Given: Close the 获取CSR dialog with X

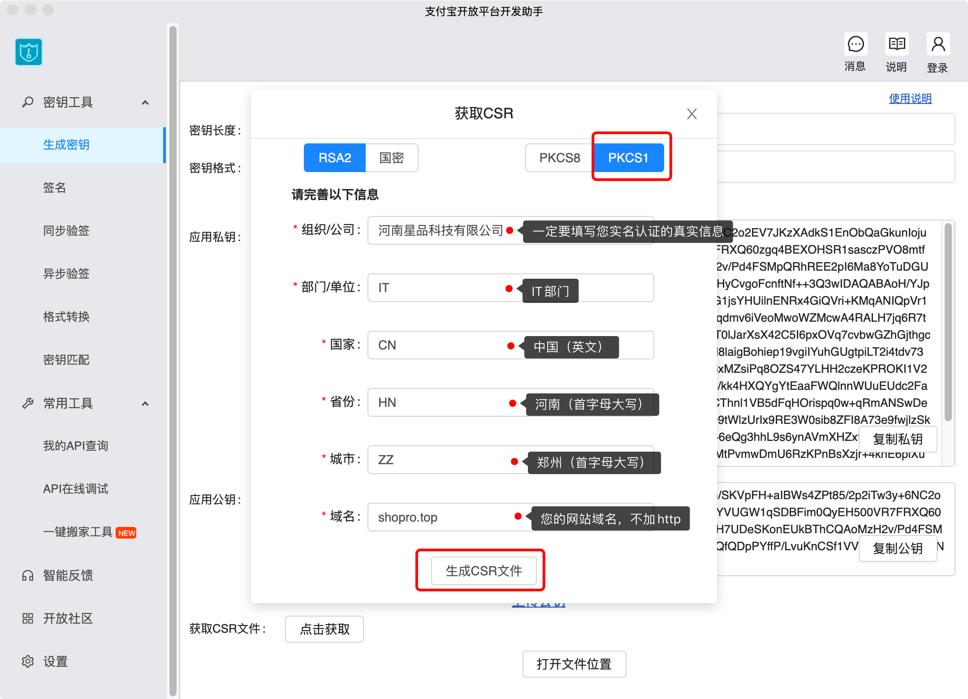Looking at the screenshot, I should (x=692, y=114).
